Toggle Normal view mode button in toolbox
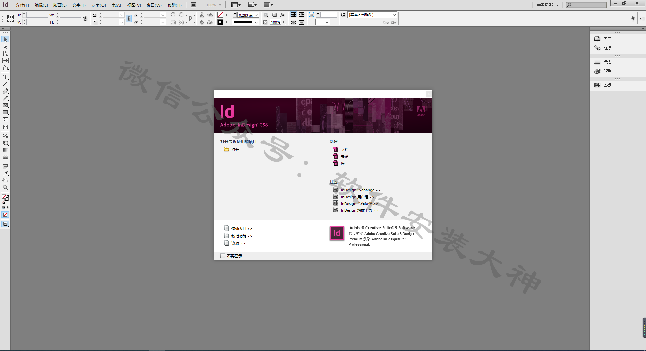The image size is (646, 351). pyautogui.click(x=5, y=224)
